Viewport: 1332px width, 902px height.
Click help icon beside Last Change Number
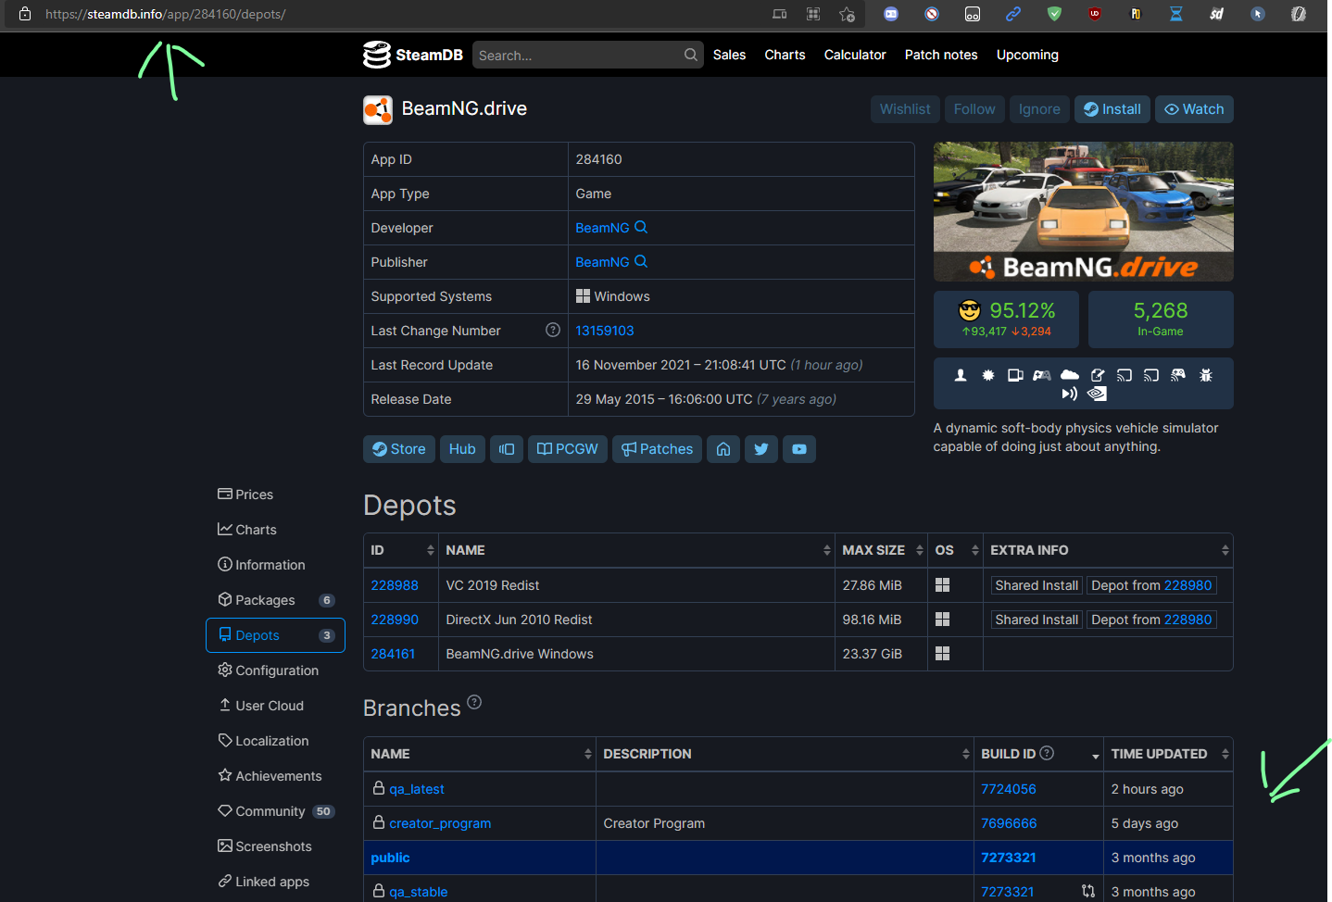(553, 330)
